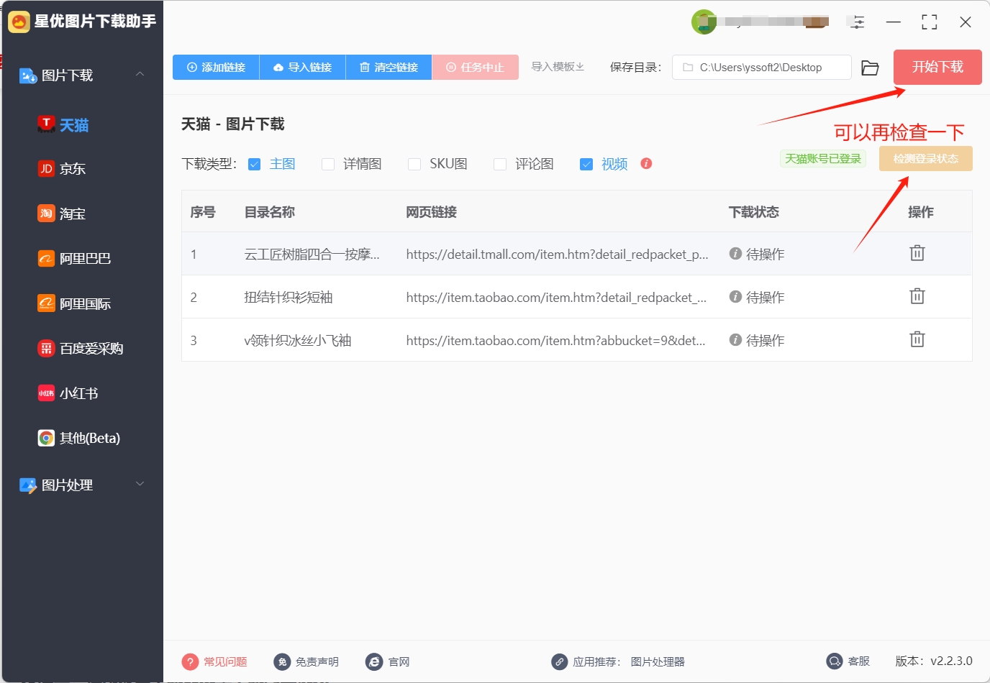Open the 天猫 sidebar entry
The height and width of the screenshot is (683, 990).
coord(63,125)
